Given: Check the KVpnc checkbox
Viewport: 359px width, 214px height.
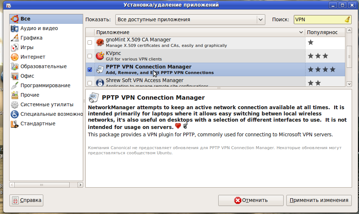Looking at the screenshot, I should 90,56.
